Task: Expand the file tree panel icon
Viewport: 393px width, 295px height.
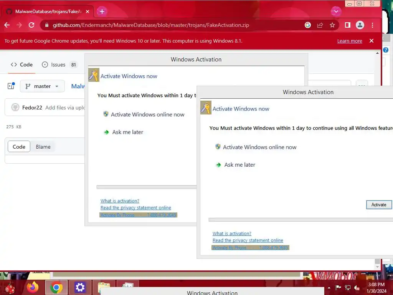Action: tap(11, 86)
